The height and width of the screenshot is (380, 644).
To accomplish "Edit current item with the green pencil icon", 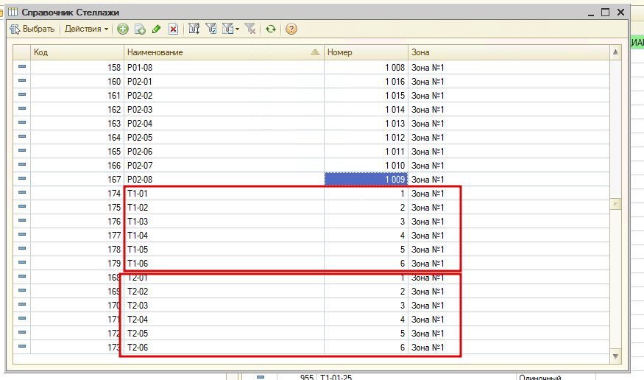I will (156, 29).
